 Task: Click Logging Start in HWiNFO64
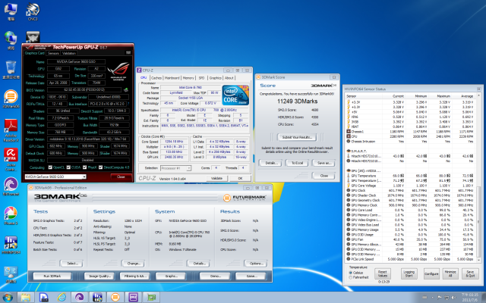(409, 274)
